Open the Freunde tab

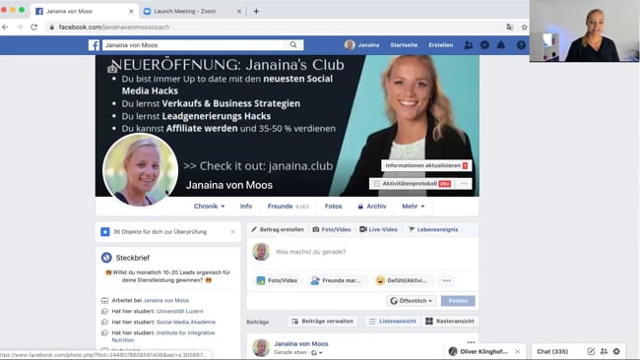click(x=288, y=207)
